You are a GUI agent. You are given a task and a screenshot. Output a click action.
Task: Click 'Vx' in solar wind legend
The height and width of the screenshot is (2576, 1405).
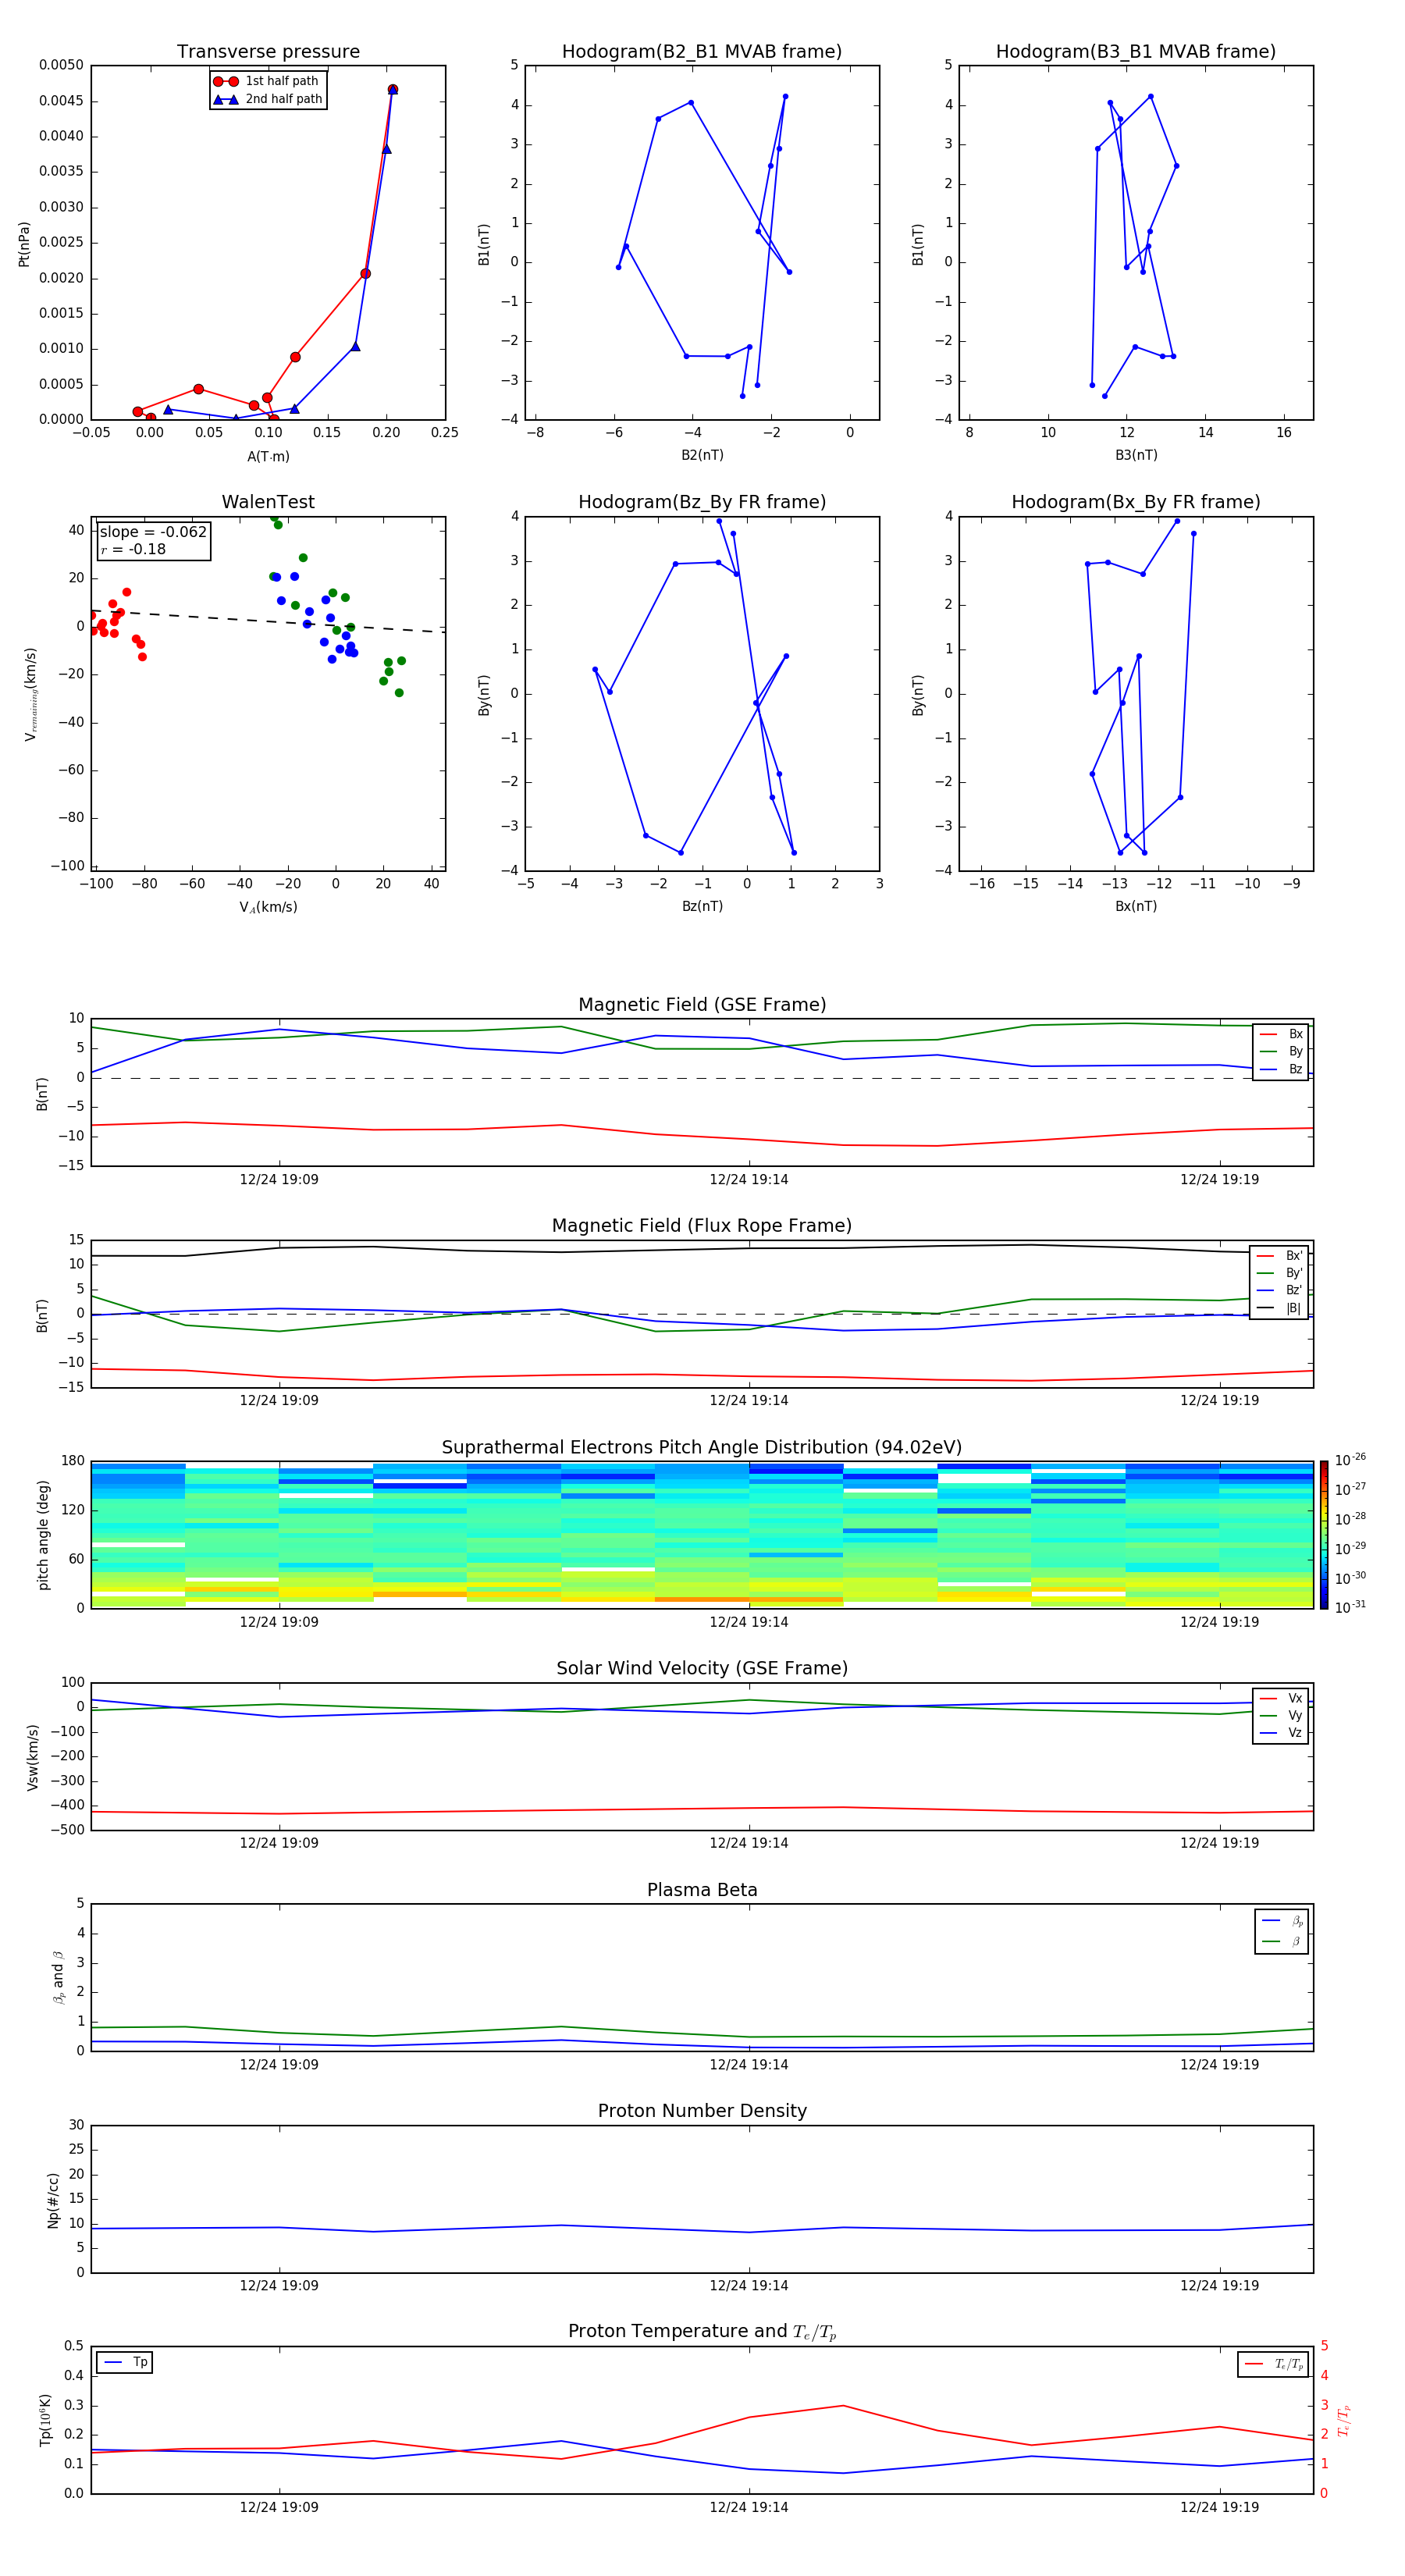tap(1295, 1698)
